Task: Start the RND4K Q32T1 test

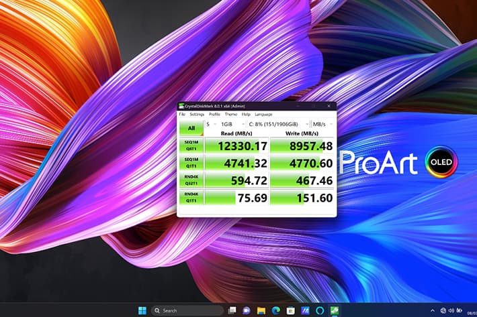Action: click(191, 180)
